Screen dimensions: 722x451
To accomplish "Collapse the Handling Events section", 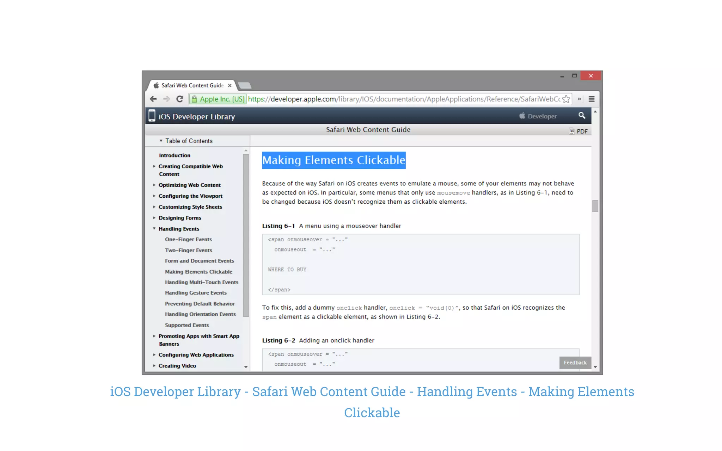I will [x=154, y=228].
